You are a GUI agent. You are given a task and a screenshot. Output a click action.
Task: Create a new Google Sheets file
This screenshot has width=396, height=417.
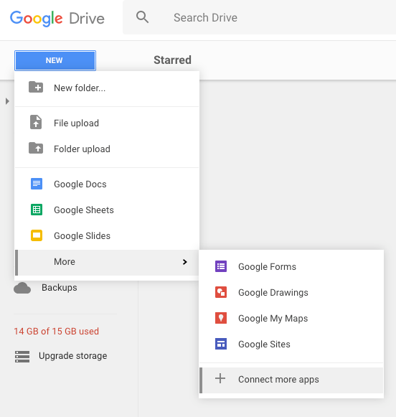107,210
